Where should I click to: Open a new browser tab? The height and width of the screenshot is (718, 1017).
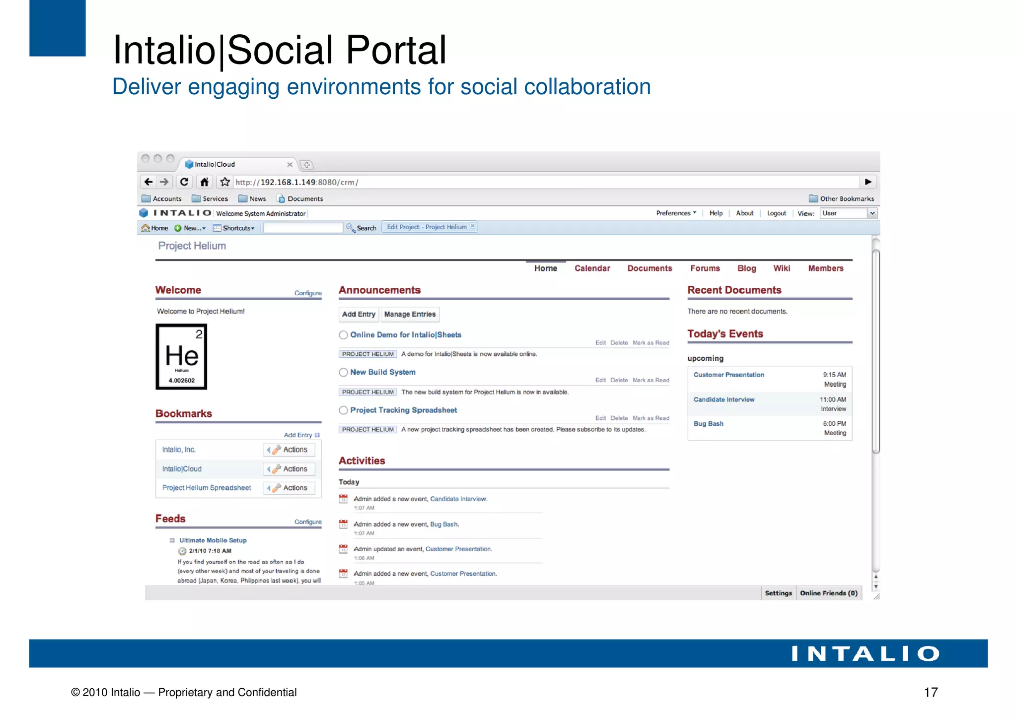(307, 165)
